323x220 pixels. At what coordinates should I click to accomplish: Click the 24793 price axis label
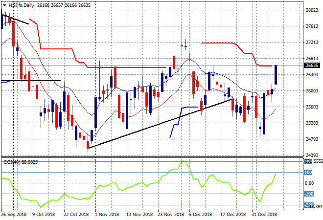pyautogui.click(x=312, y=139)
